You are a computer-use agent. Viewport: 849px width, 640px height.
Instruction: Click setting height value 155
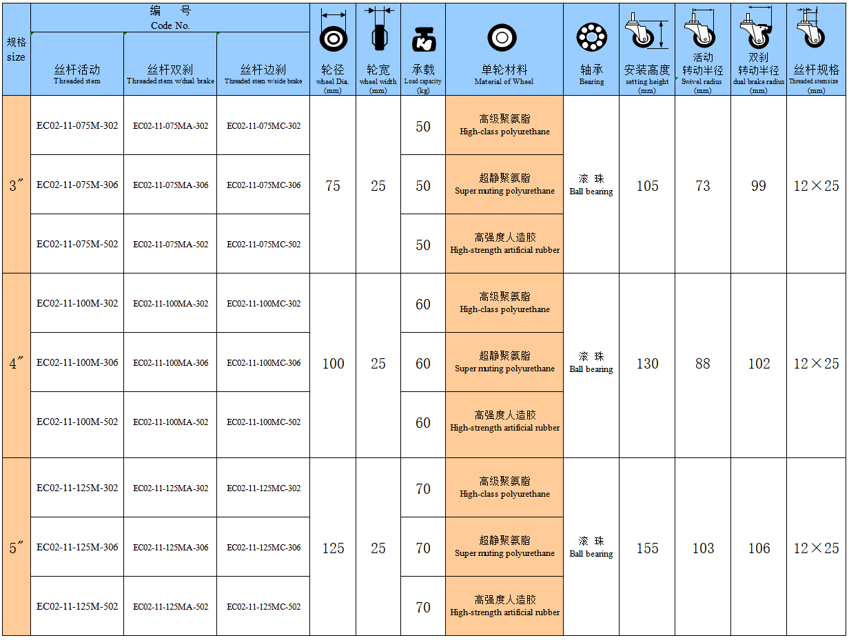click(x=647, y=548)
